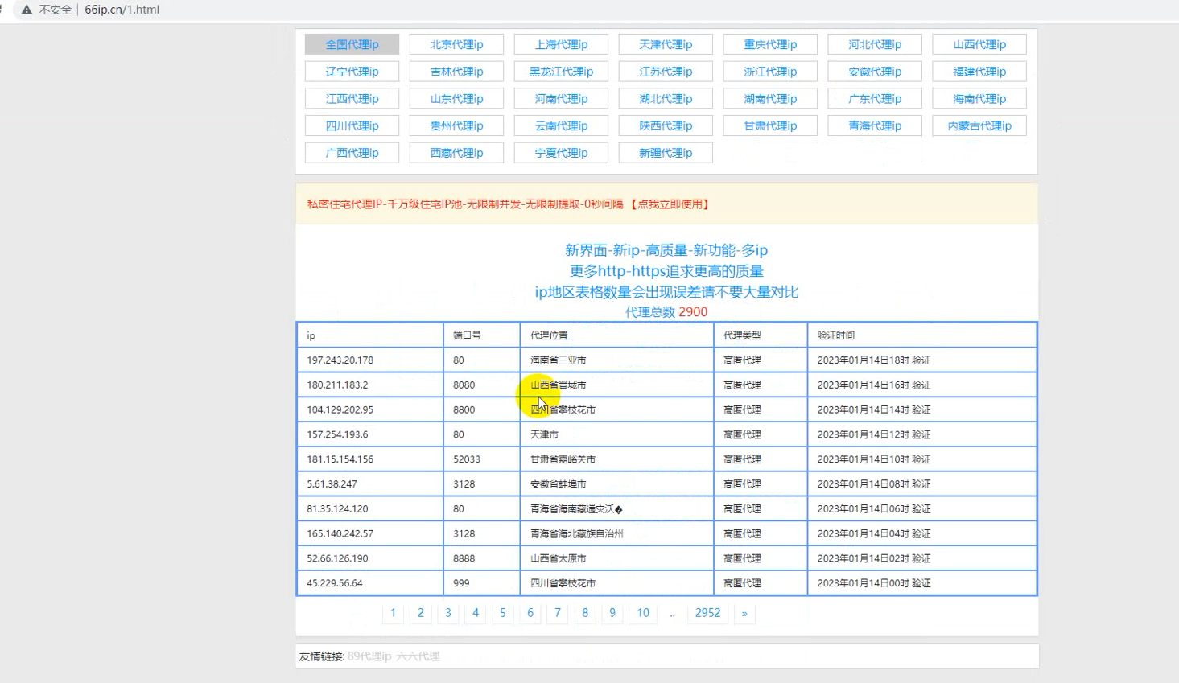
Task: Select the 全国代理ip button
Action: click(x=352, y=44)
